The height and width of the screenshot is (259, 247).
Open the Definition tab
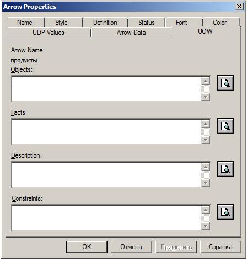[105, 23]
